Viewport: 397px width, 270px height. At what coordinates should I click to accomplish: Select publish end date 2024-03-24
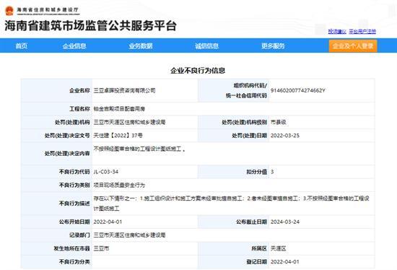[x=285, y=222]
